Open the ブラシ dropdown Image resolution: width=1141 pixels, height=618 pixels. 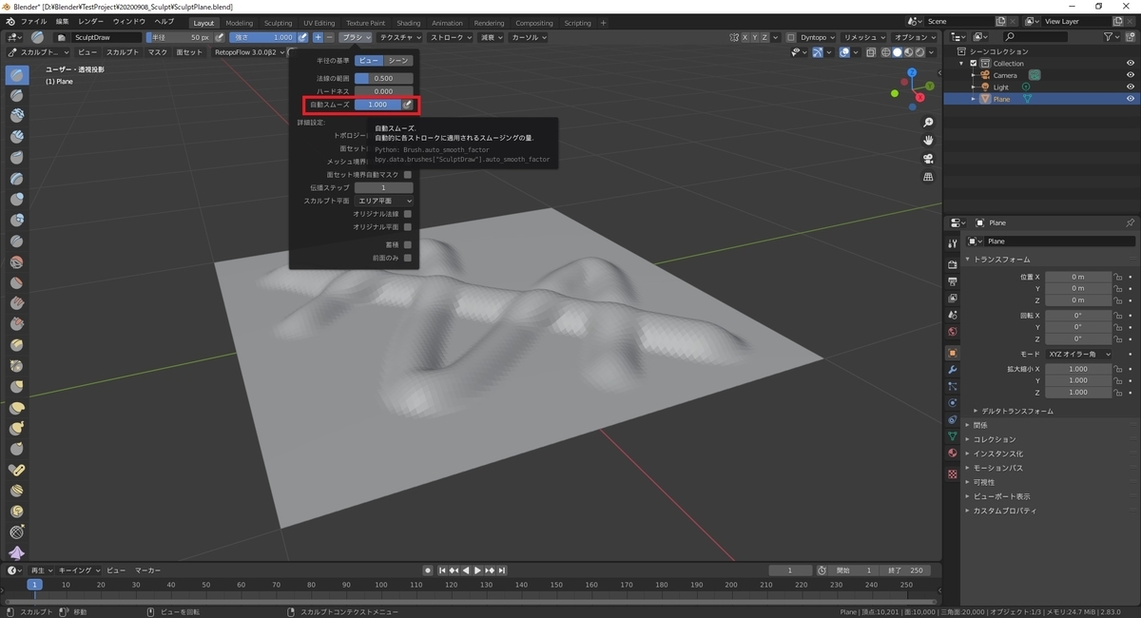pyautogui.click(x=355, y=37)
